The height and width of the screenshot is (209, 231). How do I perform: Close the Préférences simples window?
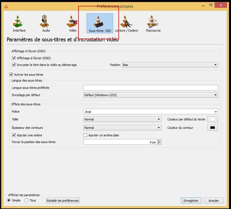click(x=221, y=5)
